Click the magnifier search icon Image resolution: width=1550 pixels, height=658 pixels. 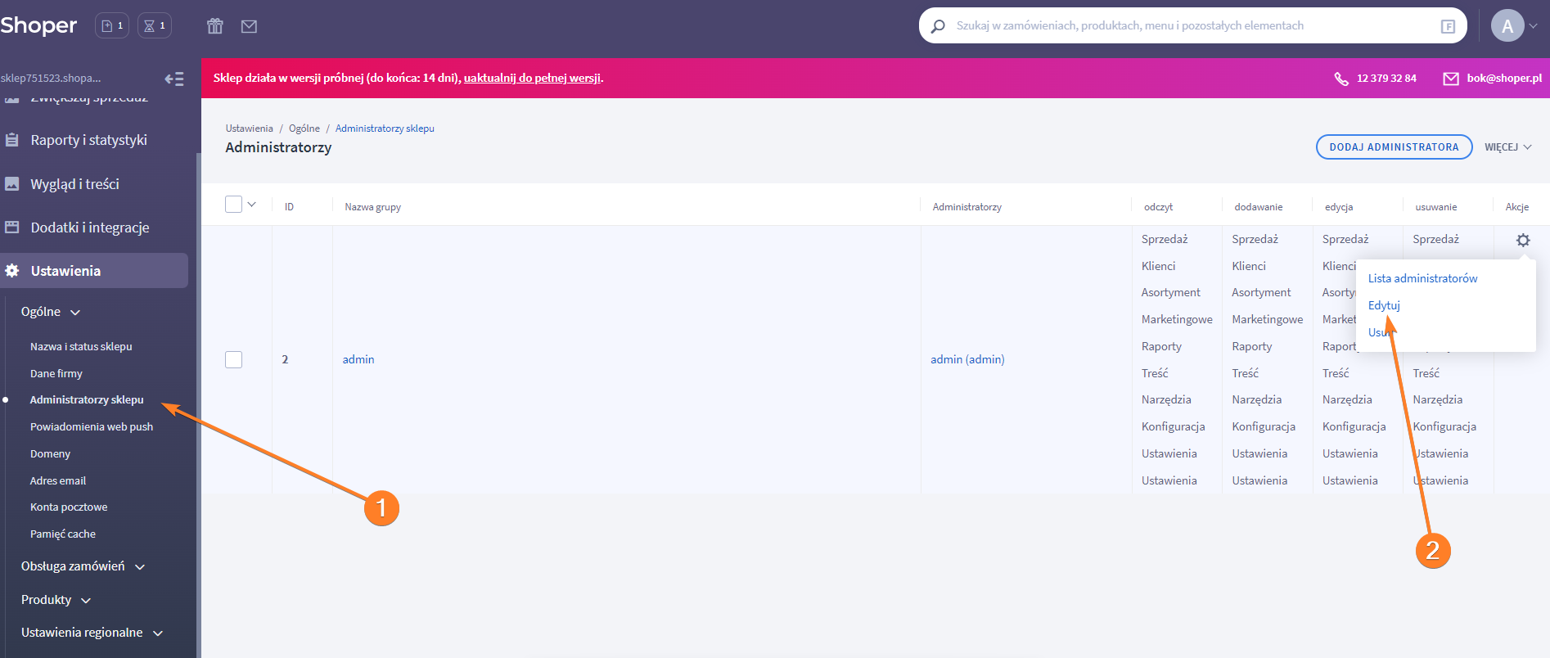(x=939, y=26)
